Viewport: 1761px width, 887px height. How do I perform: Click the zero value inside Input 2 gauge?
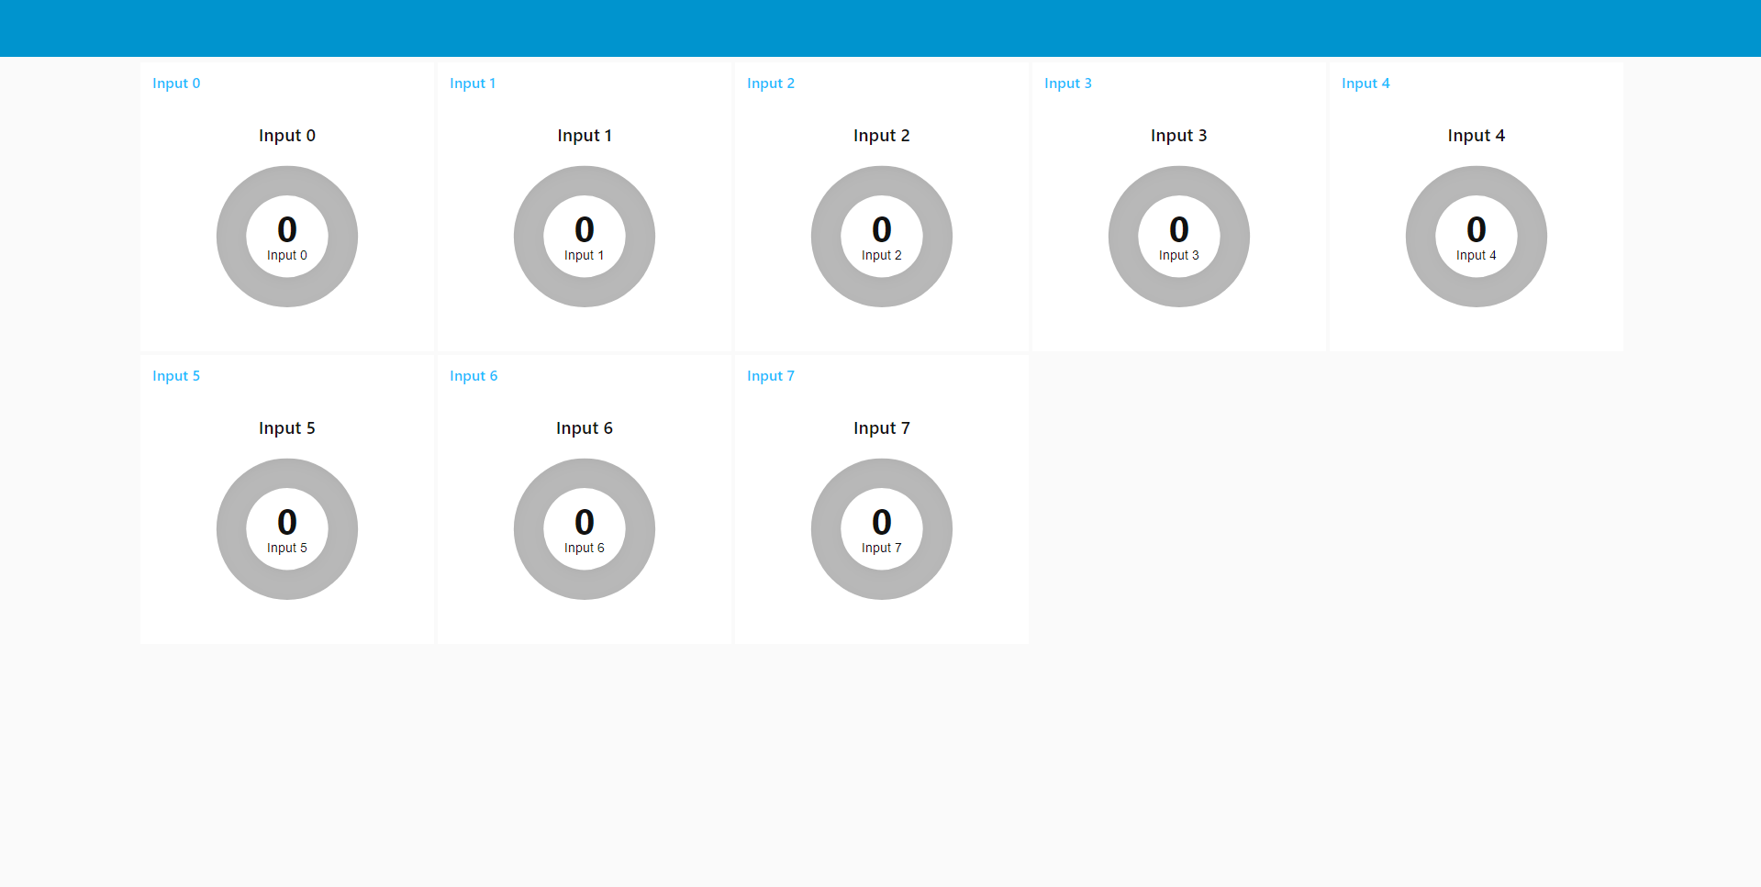click(881, 229)
